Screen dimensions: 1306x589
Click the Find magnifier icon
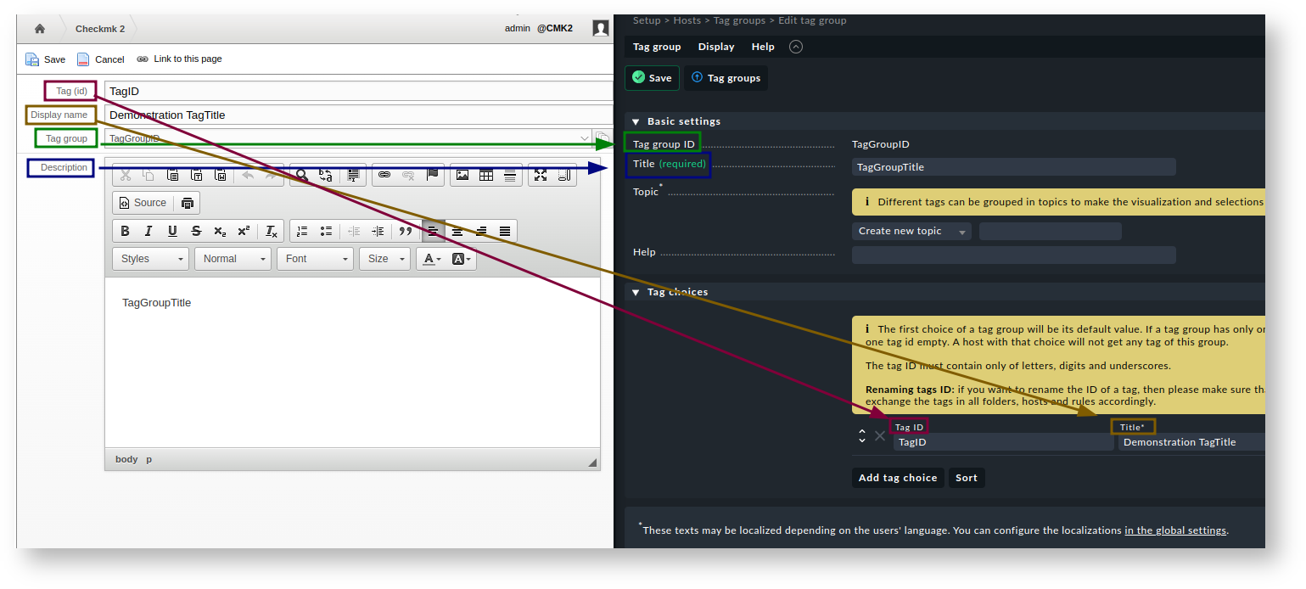[x=301, y=175]
